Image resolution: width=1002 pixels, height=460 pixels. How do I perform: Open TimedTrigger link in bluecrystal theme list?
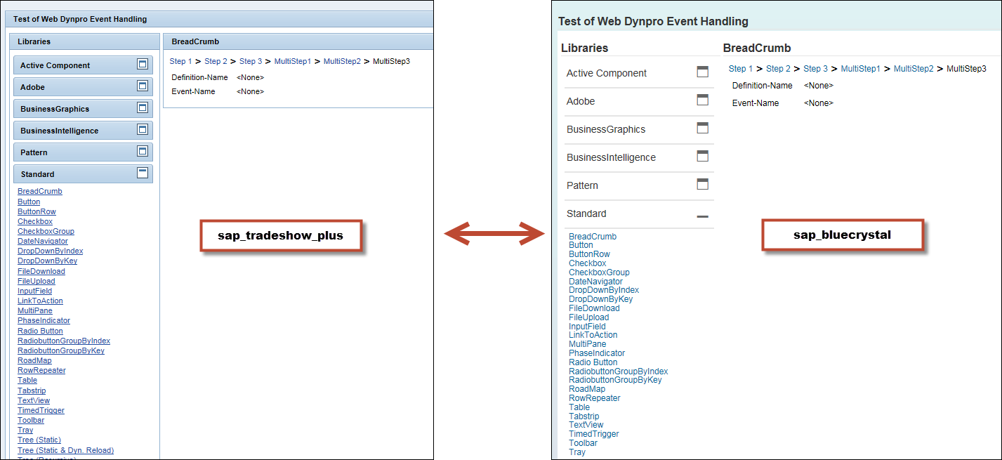(594, 434)
